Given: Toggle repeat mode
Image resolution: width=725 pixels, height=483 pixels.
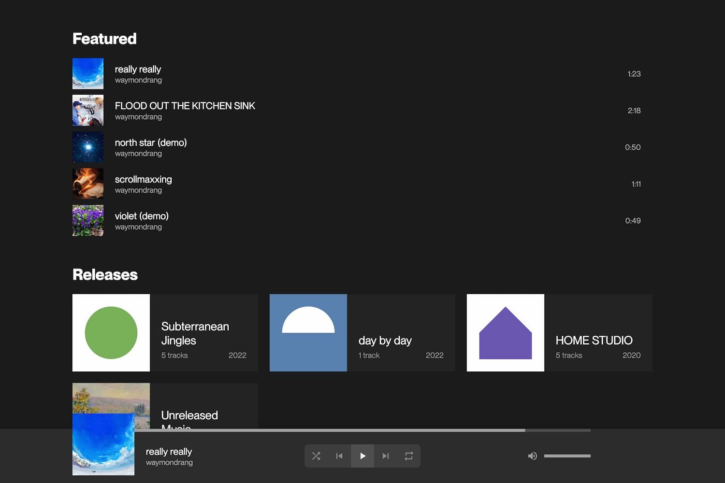Looking at the screenshot, I should tap(409, 456).
